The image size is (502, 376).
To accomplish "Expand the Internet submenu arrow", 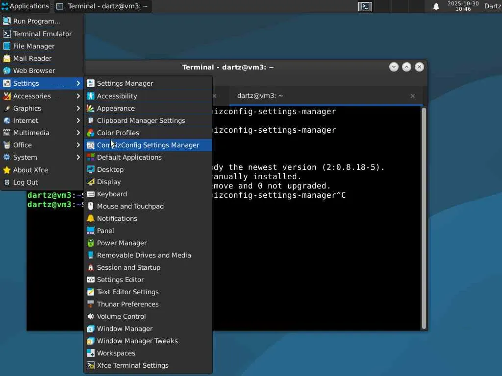I will click(x=78, y=120).
